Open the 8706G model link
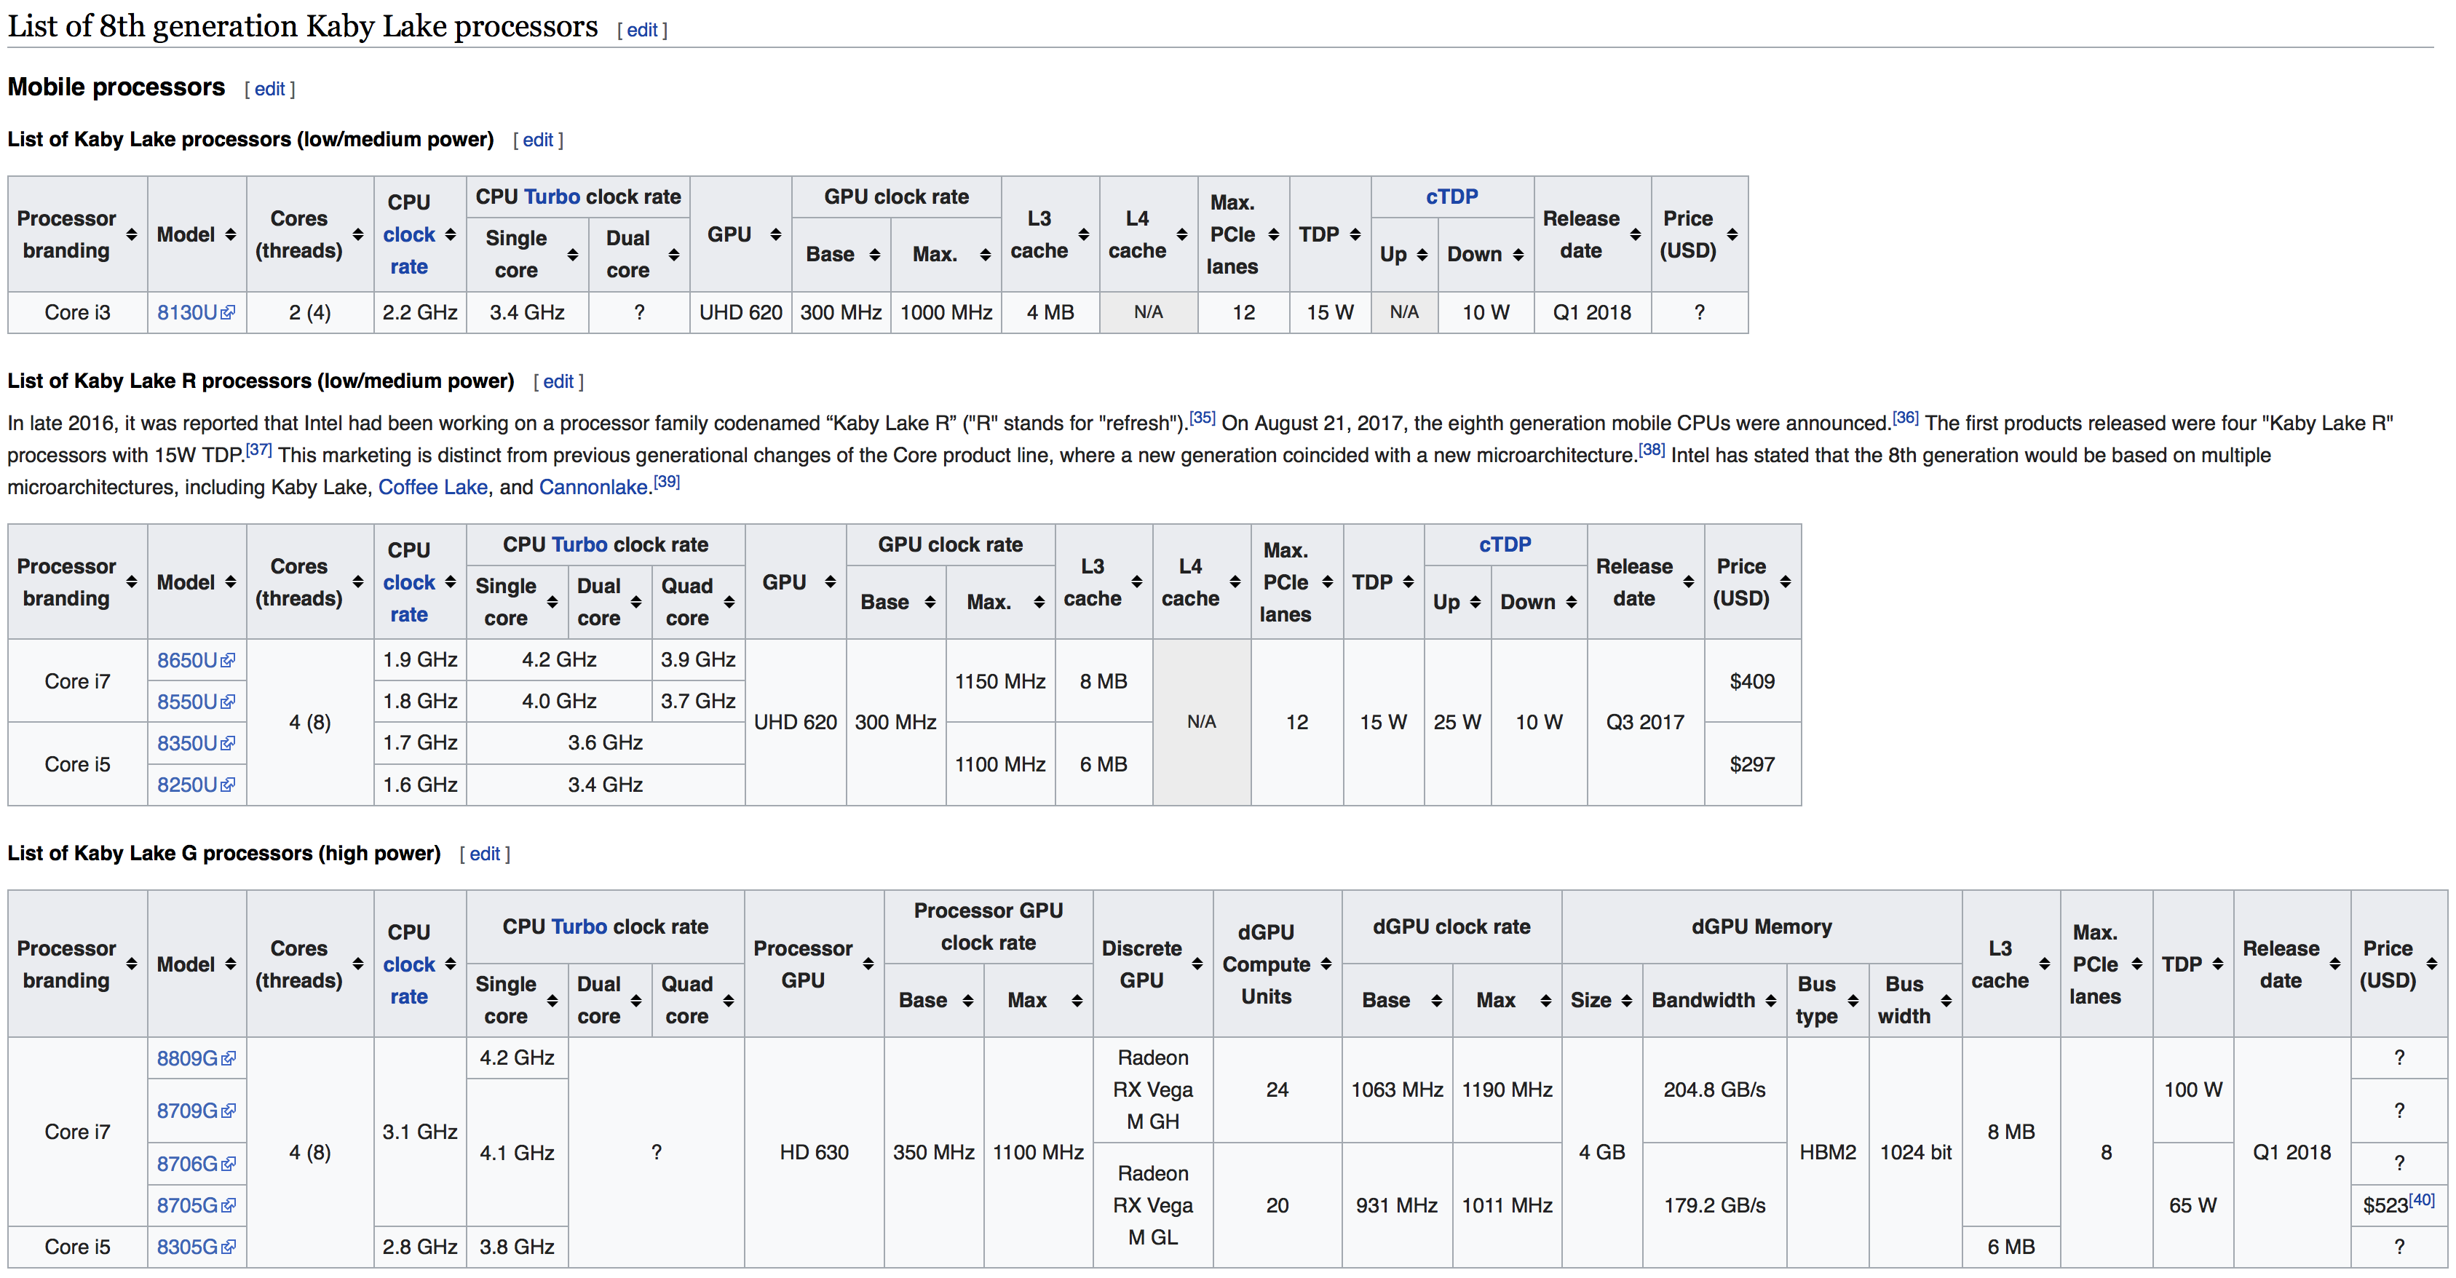The height and width of the screenshot is (1278, 2456). pos(187,1164)
